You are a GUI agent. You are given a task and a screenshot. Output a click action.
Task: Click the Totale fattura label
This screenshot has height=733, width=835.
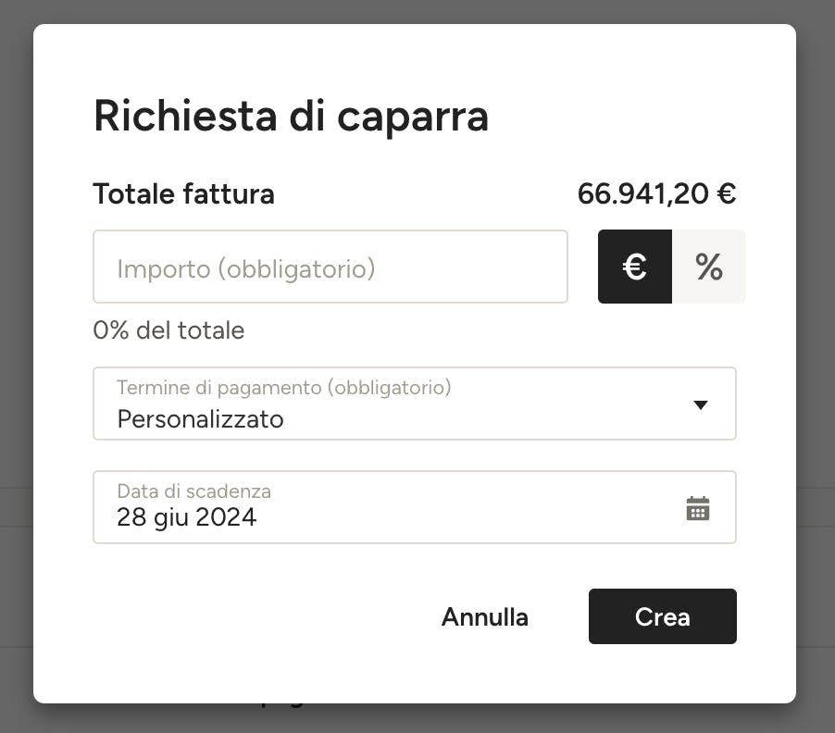183,193
